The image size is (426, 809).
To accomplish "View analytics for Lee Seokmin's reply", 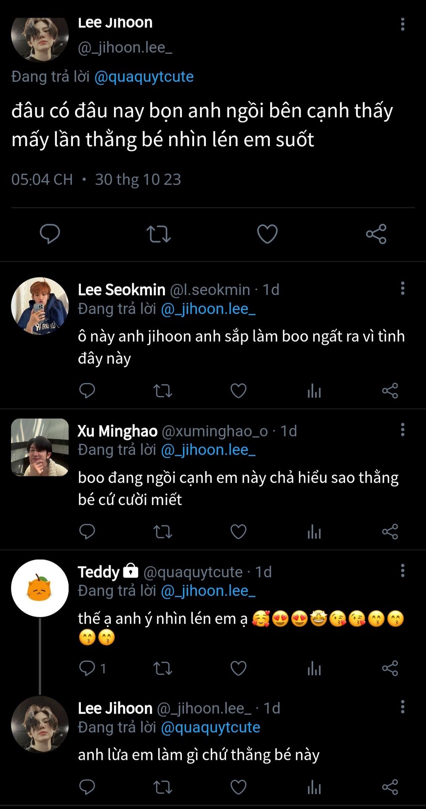I will (x=314, y=391).
